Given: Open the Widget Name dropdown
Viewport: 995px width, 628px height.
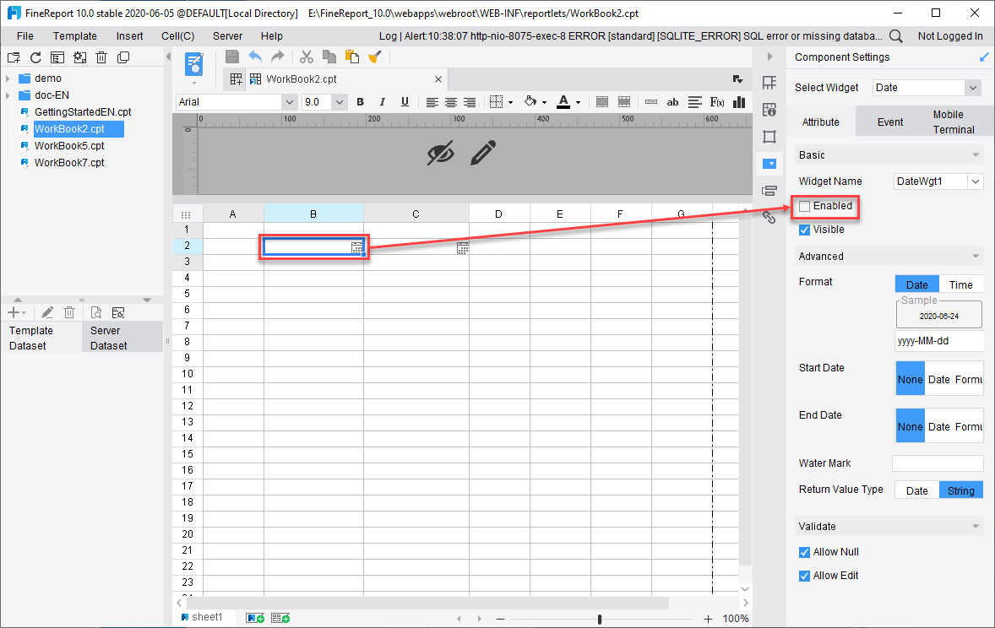Looking at the screenshot, I should (976, 181).
